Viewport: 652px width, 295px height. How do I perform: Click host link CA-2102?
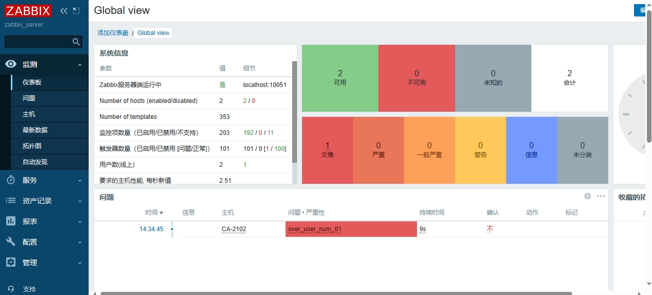click(x=233, y=230)
